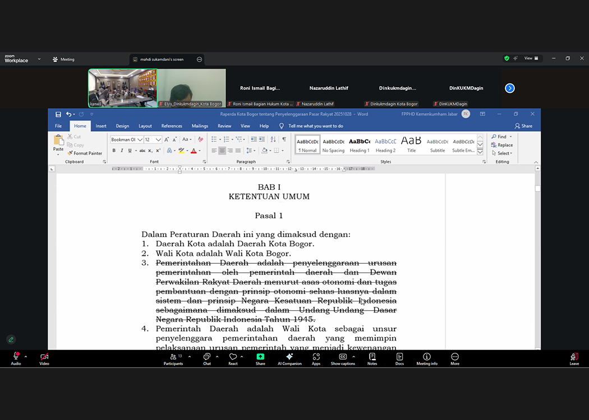Open the AI Companion
This screenshot has height=420, width=589.
pos(289,358)
